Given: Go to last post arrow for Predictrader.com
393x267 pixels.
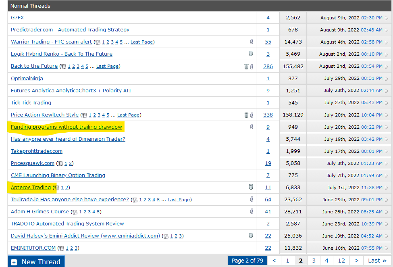Looking at the screenshot, I should (387, 30).
